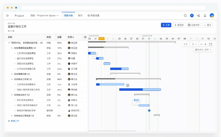Collapse the top 「项目计划」 row
This screenshot has width=221, height=137.
point(9,43)
